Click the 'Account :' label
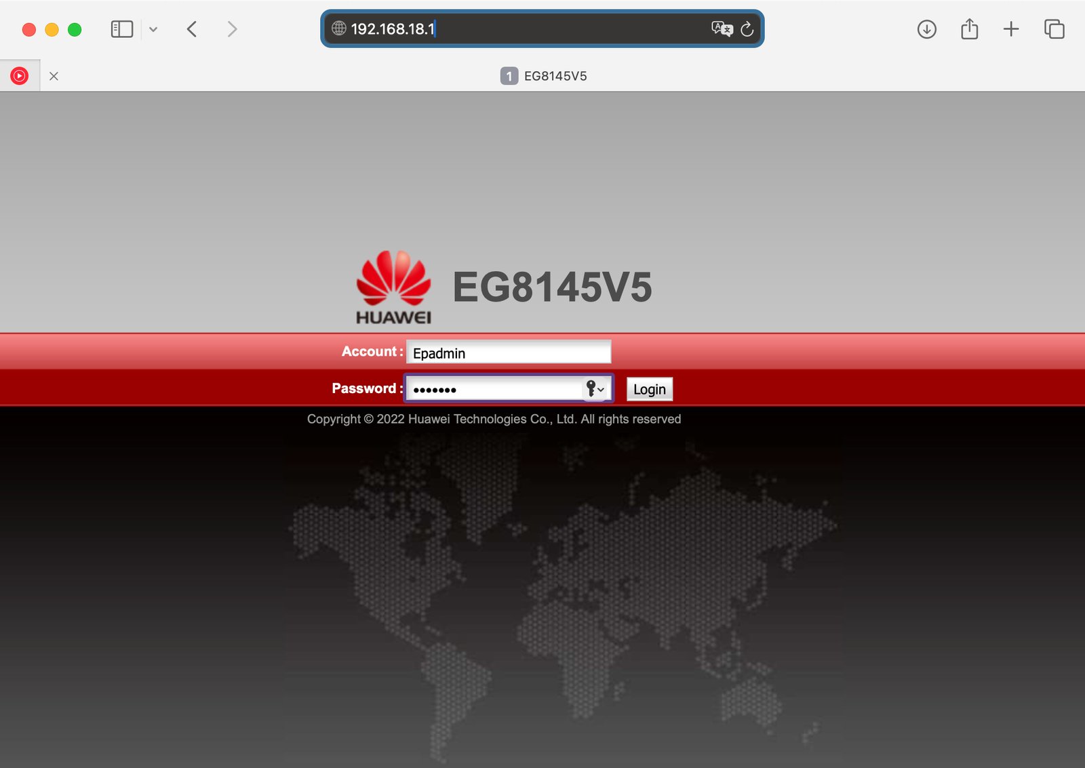 click(x=372, y=351)
